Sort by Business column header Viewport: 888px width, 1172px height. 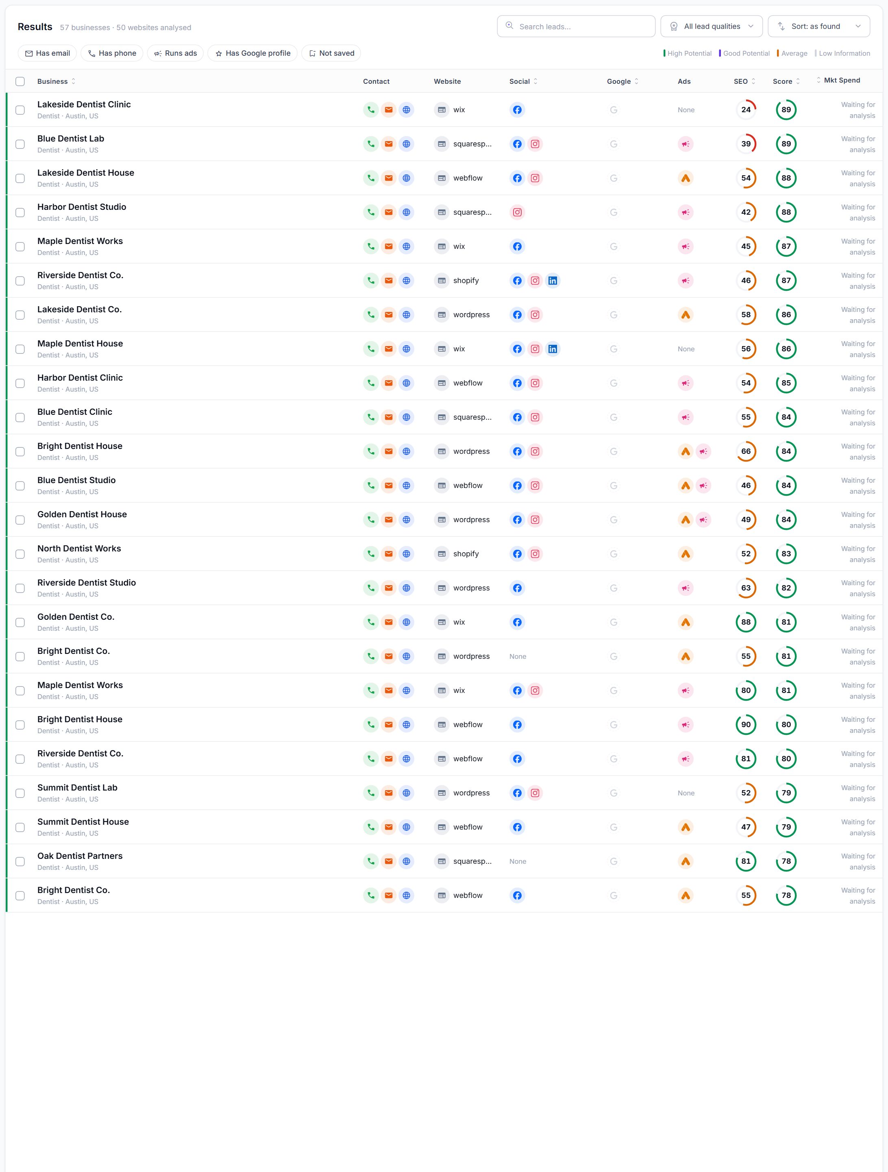pos(56,82)
